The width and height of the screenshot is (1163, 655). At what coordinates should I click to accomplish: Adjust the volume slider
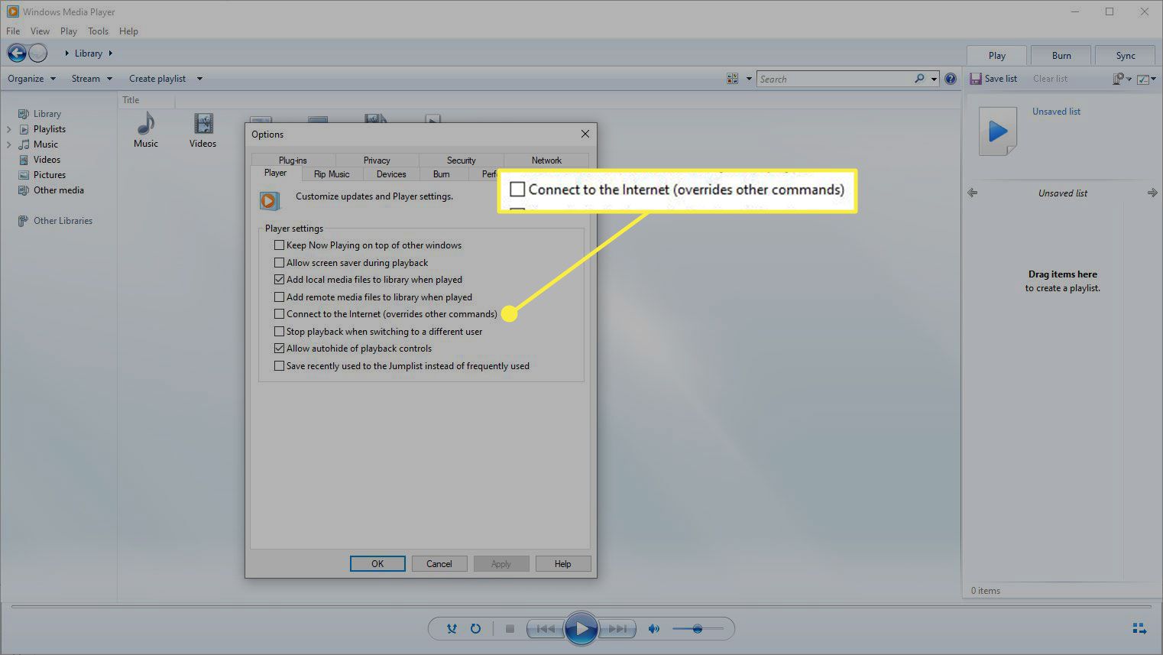tap(698, 628)
